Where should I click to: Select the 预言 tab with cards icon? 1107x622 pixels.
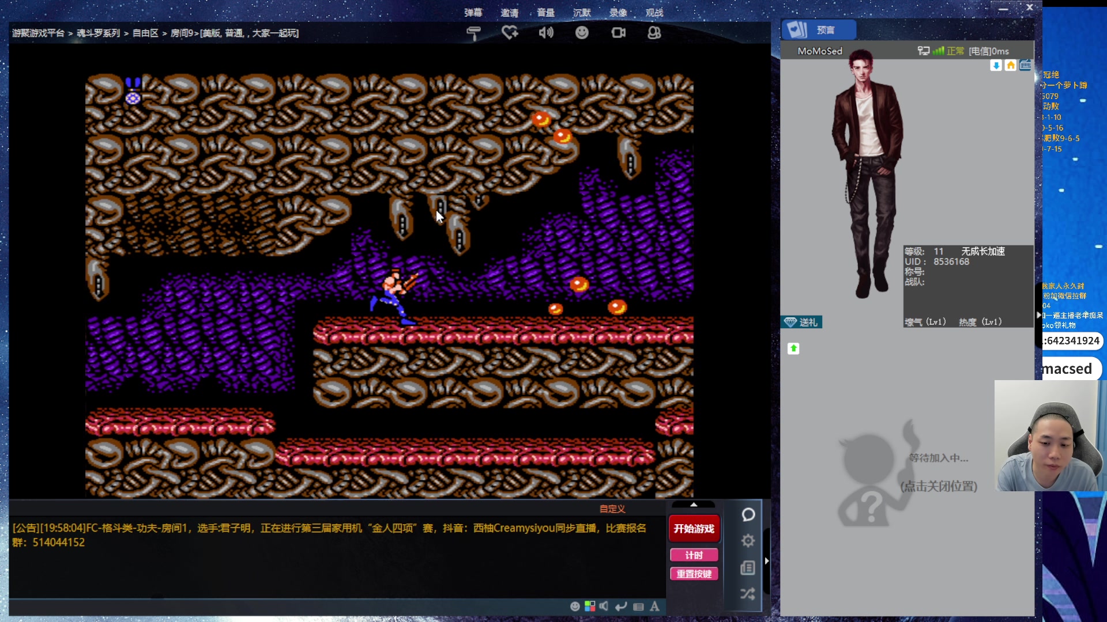point(819,30)
